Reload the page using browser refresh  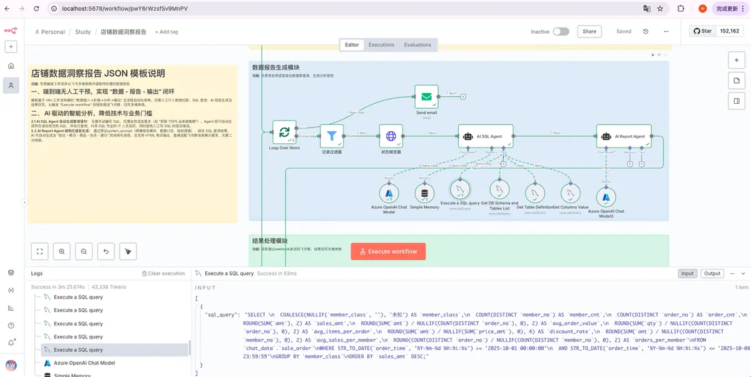click(36, 9)
